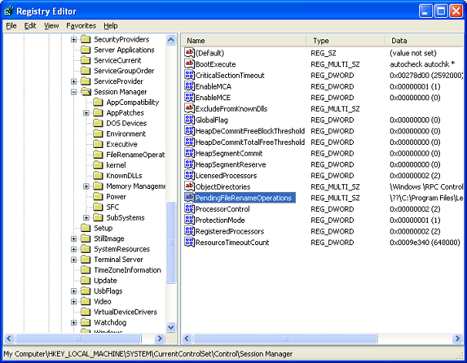Click the AppCompatibility folder icon
This screenshot has height=363, width=467.
click(x=98, y=103)
